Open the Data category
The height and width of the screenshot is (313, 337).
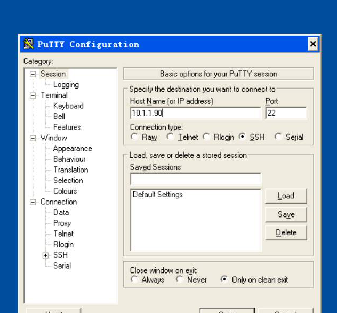61,212
